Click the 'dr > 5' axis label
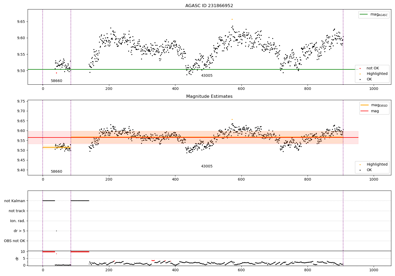The image size is (395, 276). pyautogui.click(x=19, y=231)
